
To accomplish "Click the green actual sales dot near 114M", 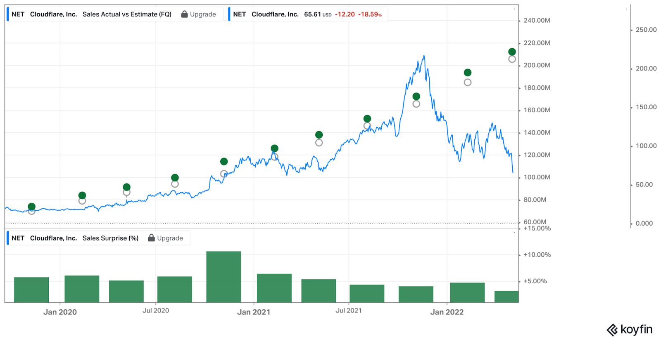I will click(224, 162).
